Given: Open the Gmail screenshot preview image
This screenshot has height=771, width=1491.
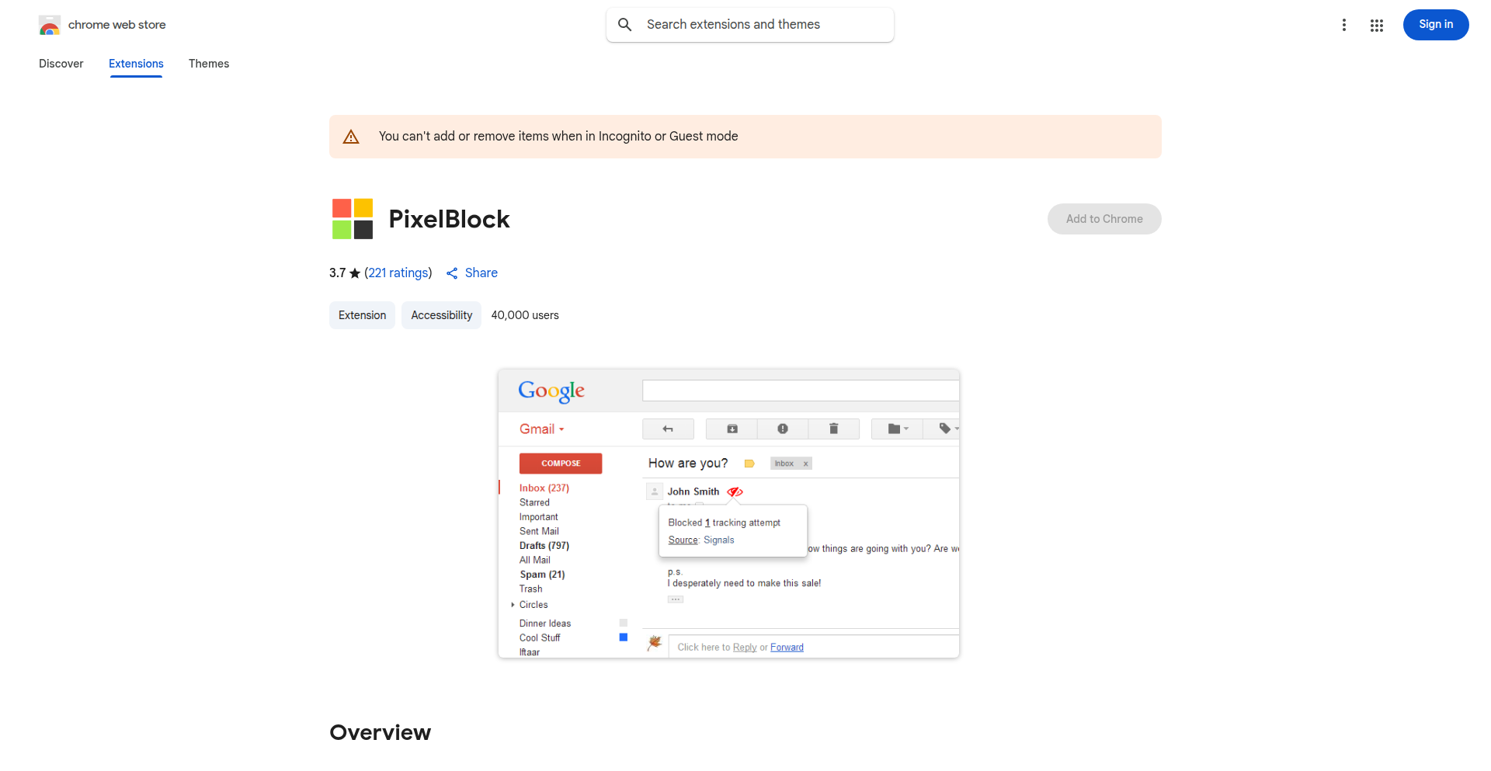Looking at the screenshot, I should tap(728, 513).
